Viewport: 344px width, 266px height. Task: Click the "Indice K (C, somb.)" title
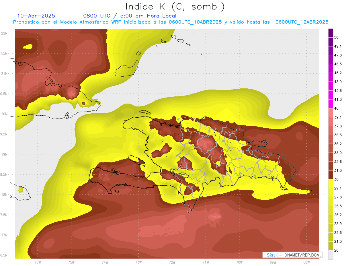tap(175, 7)
